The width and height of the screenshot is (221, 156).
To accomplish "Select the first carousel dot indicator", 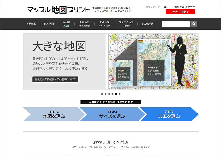I will (x=102, y=94).
